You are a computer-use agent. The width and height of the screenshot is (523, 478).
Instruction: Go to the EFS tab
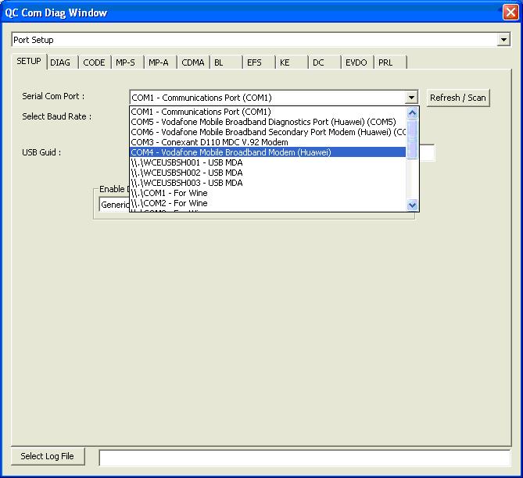coord(259,62)
